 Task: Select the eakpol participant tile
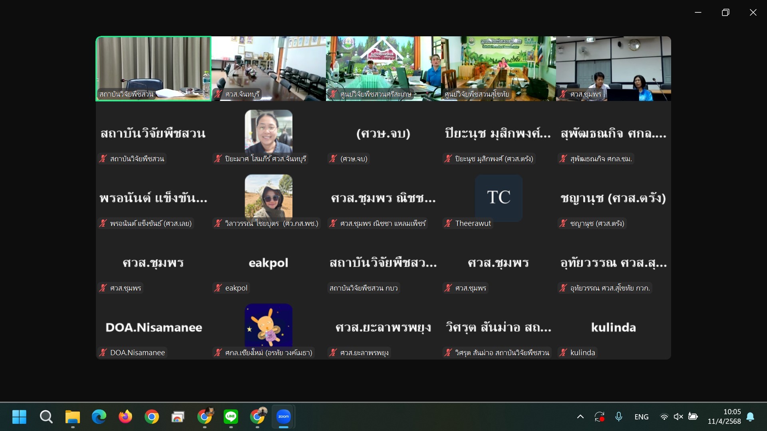tap(268, 263)
